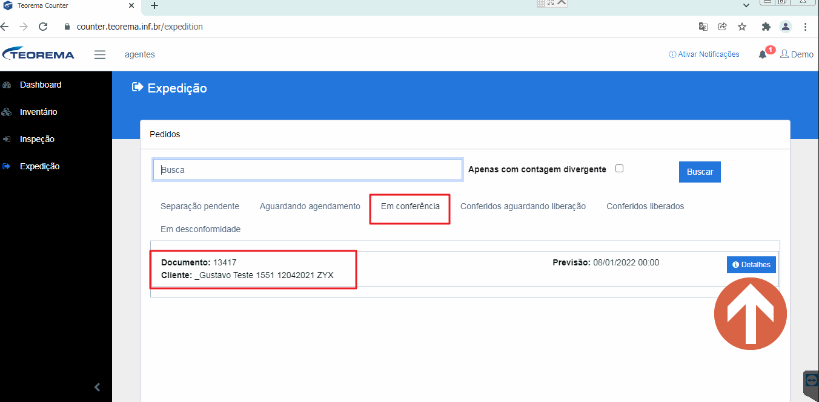Collapse the sidebar with the left chevron

[97, 387]
